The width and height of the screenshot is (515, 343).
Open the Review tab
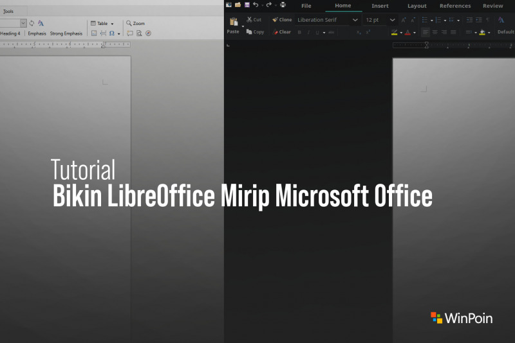coord(492,6)
